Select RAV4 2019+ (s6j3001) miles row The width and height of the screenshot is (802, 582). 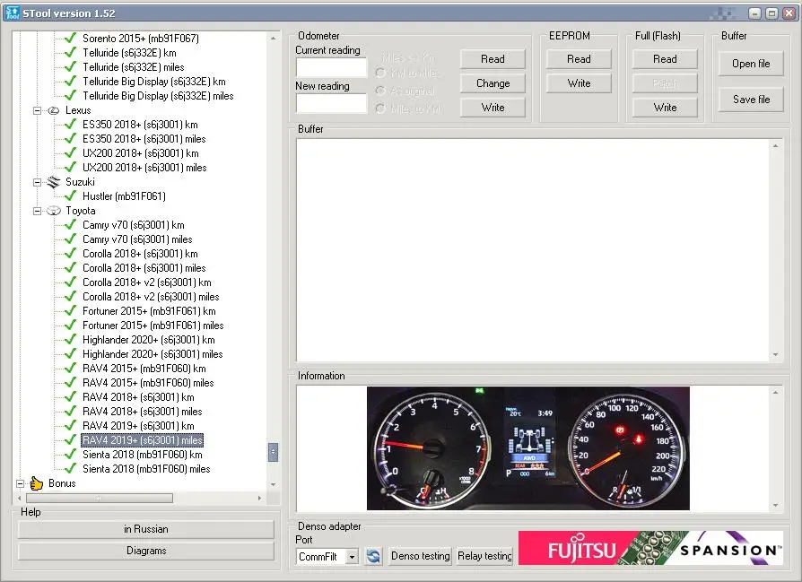(x=143, y=439)
